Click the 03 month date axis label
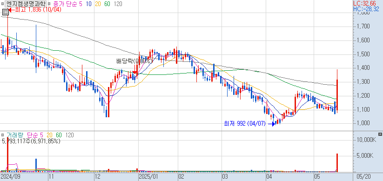The image size is (383, 181). click(225, 176)
